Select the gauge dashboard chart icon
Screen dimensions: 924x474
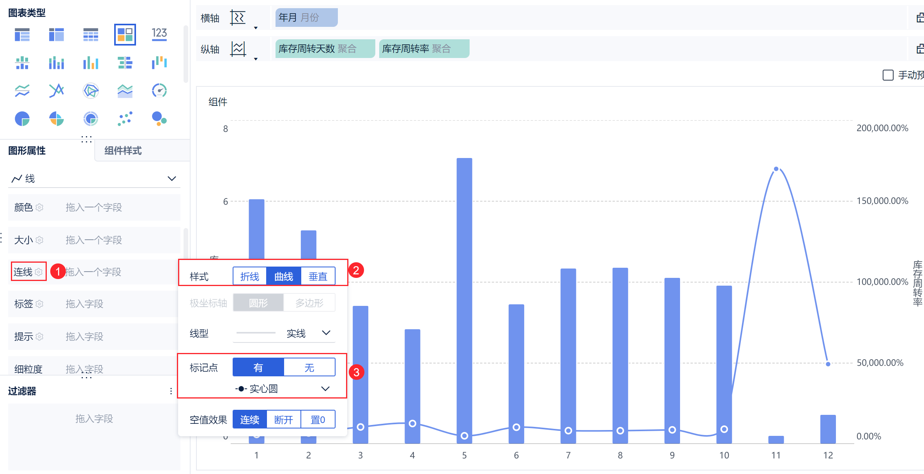point(159,91)
